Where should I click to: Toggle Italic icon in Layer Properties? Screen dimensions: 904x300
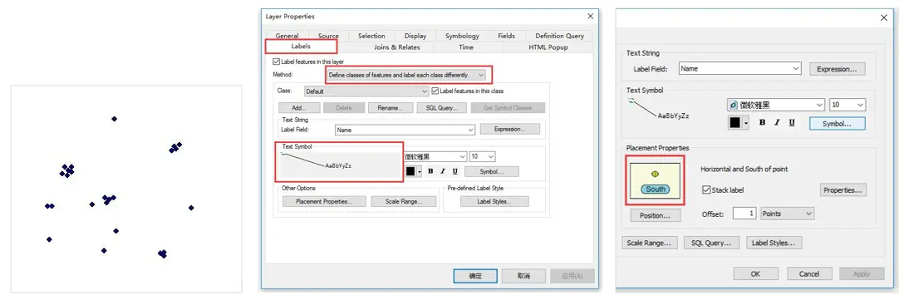[x=442, y=171]
